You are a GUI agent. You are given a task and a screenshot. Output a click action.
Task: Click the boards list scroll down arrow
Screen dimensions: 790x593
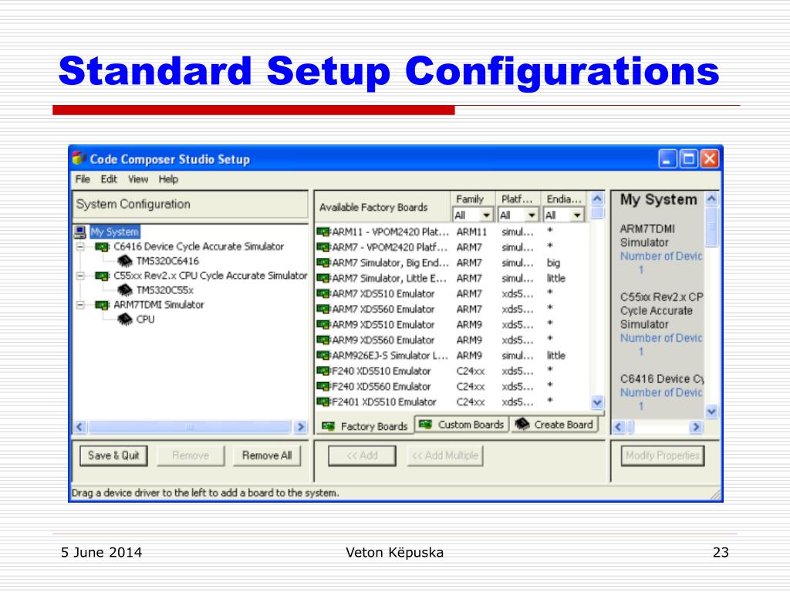point(598,402)
